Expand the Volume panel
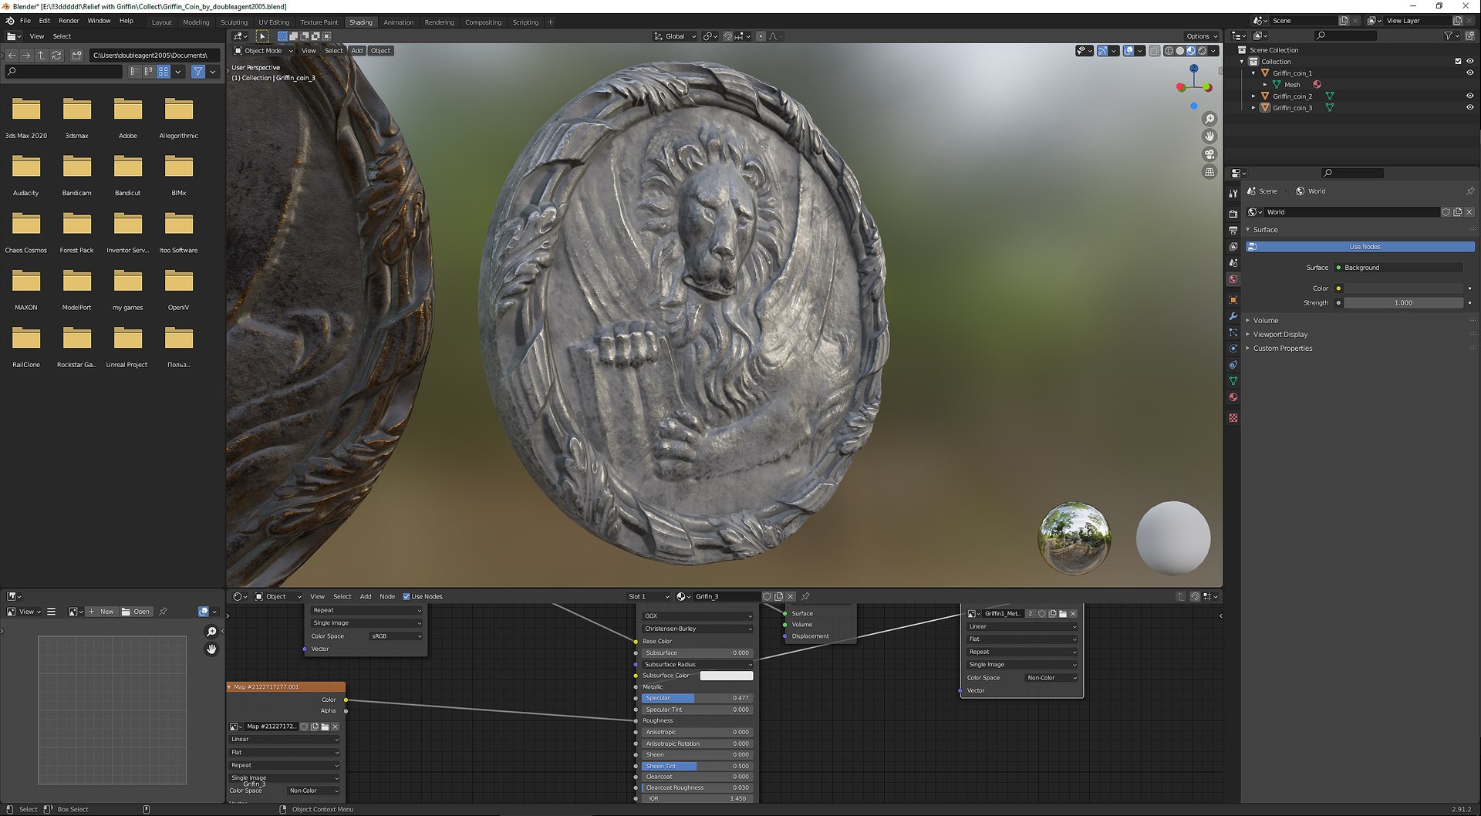1481x816 pixels. tap(1265, 320)
